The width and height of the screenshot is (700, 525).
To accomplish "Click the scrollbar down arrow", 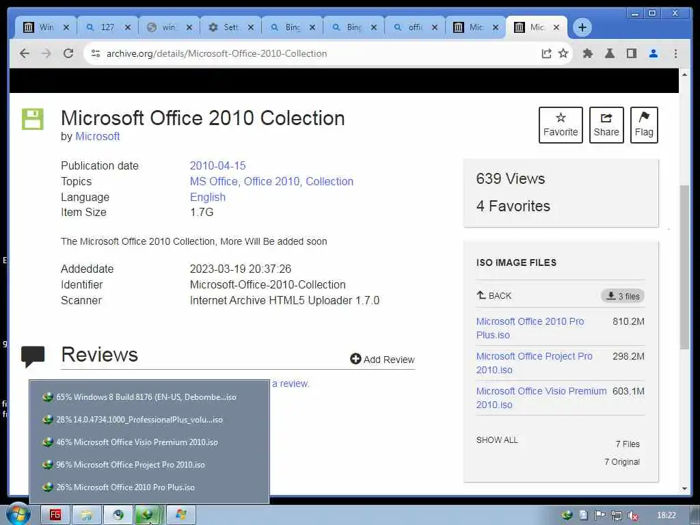I will [x=684, y=489].
